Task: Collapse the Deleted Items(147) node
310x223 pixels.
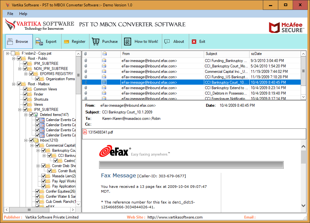Action: [26, 115]
